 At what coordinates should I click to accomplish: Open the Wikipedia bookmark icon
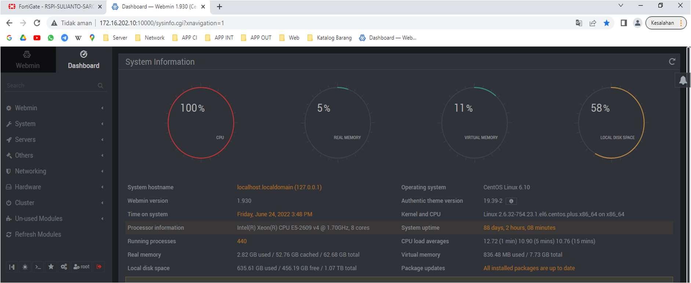pos(78,38)
